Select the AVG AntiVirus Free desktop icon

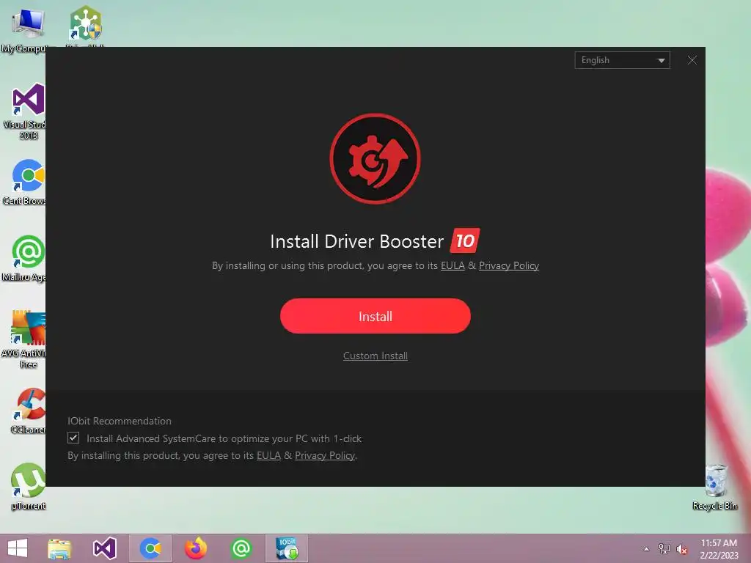pos(26,339)
